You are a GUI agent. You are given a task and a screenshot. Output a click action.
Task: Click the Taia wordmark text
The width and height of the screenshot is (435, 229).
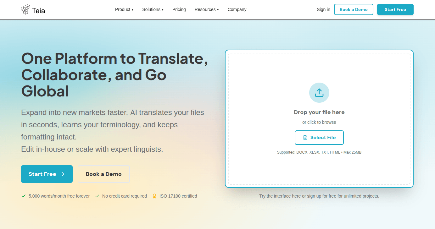pos(38,11)
